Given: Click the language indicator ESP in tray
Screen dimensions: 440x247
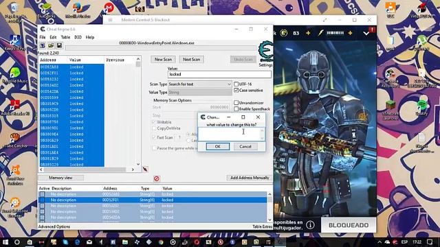Looking at the screenshot, I should pyautogui.click(x=404, y=242).
